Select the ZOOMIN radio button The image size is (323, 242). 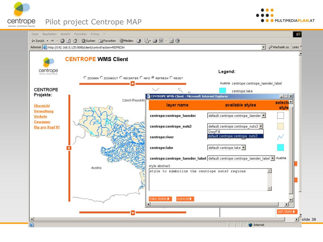pos(85,78)
